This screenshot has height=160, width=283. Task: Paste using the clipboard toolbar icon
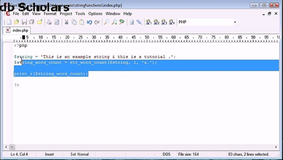point(82,22)
